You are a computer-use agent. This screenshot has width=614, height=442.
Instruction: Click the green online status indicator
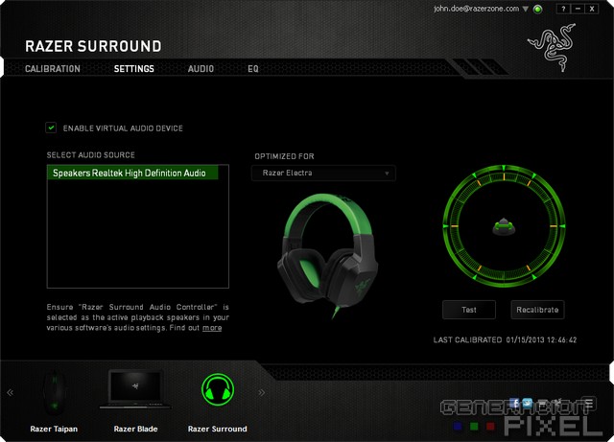538,9
